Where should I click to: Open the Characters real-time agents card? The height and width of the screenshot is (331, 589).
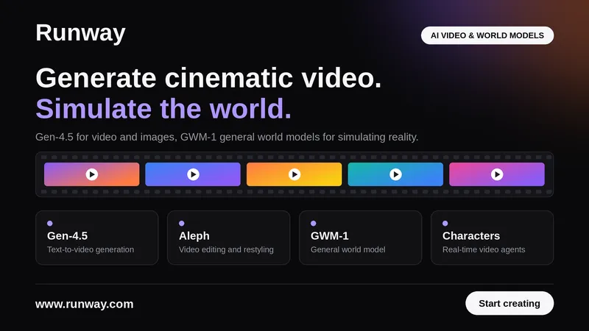click(x=492, y=238)
